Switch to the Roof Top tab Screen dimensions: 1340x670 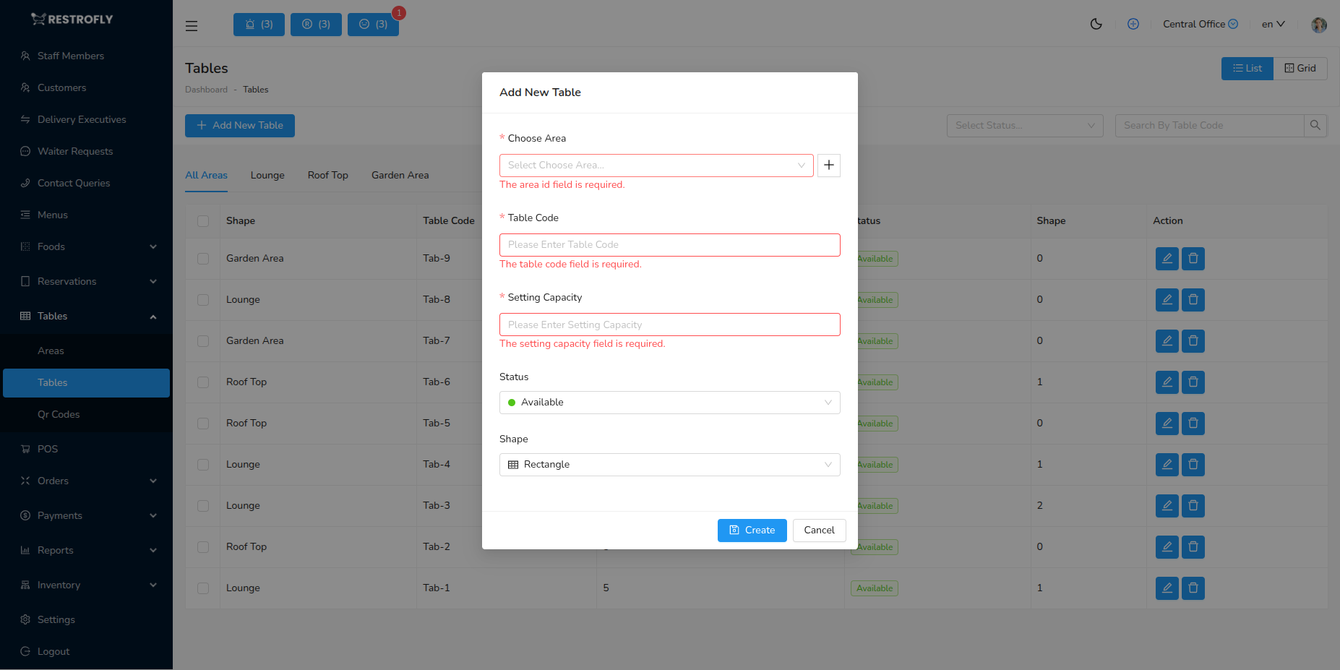pyautogui.click(x=327, y=175)
